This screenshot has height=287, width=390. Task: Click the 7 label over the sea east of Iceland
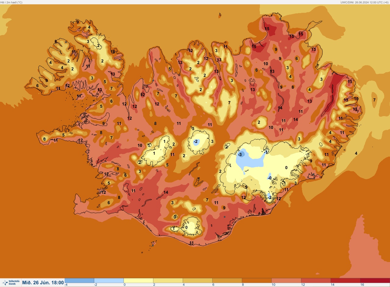(374, 100)
